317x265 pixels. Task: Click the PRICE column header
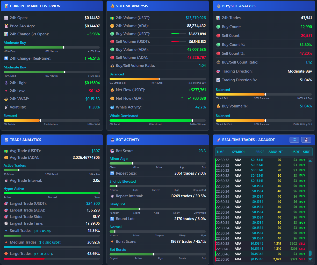pos(260,152)
